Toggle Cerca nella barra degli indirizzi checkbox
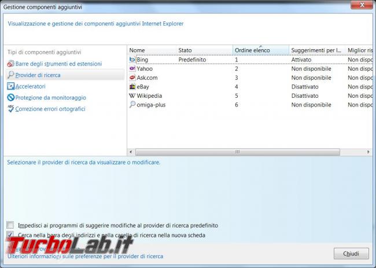 (x=10, y=234)
